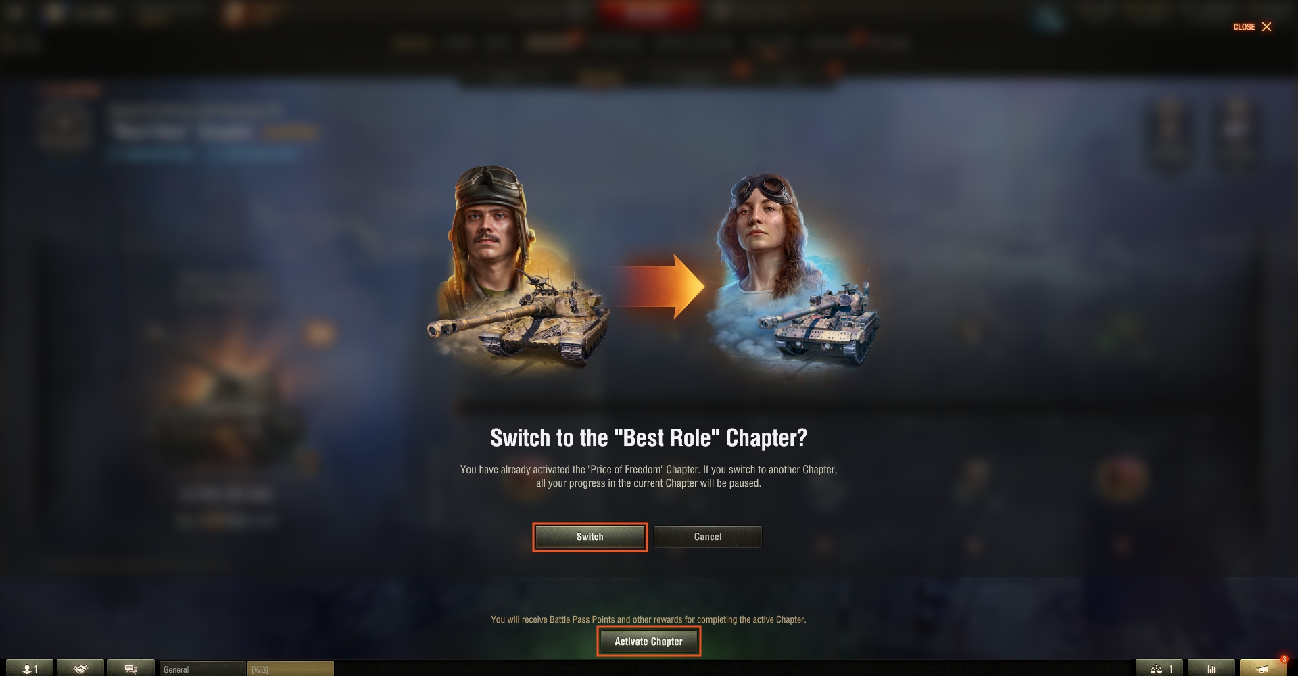Click the Activate Chapter button
The width and height of the screenshot is (1298, 676).
coord(648,642)
